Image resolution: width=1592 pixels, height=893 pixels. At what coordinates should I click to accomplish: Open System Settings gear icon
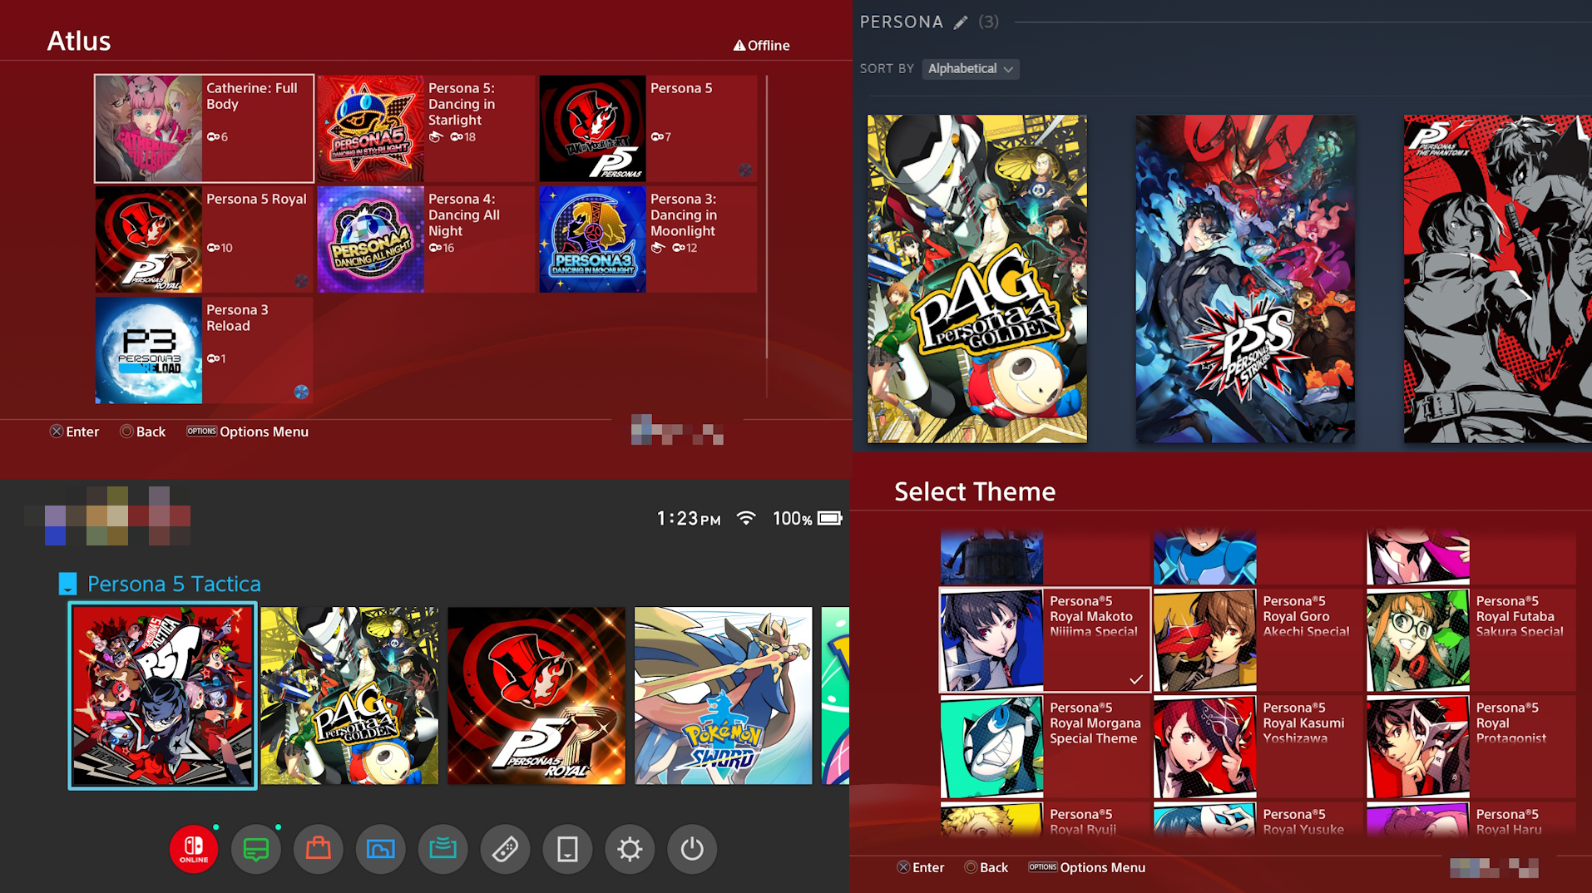click(630, 849)
